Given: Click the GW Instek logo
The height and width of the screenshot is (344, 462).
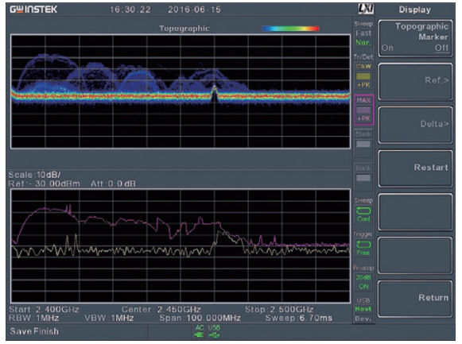Looking at the screenshot, I should [x=33, y=10].
